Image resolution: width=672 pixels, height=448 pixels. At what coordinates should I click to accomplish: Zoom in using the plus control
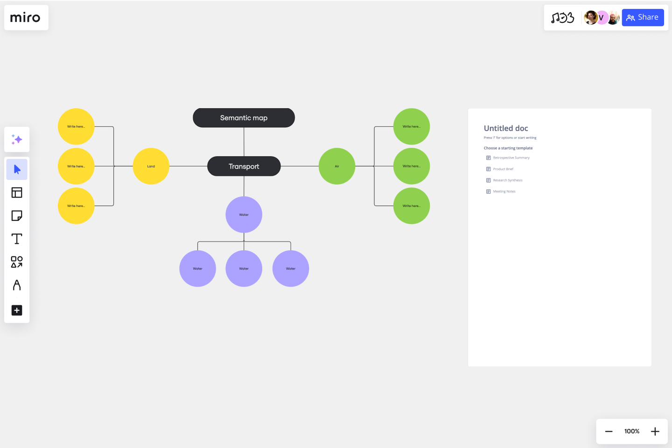click(x=655, y=431)
